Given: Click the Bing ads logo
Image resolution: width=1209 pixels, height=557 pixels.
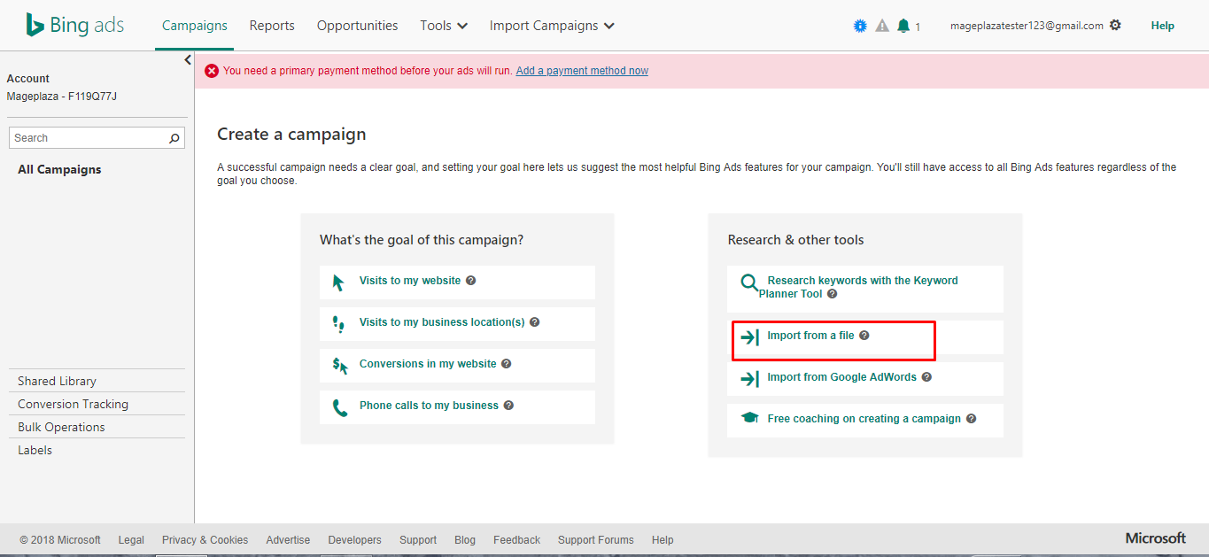Looking at the screenshot, I should (75, 26).
